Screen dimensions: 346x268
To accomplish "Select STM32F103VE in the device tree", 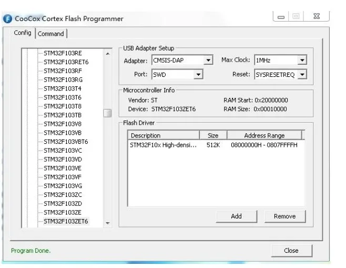I will pyautogui.click(x=63, y=168).
